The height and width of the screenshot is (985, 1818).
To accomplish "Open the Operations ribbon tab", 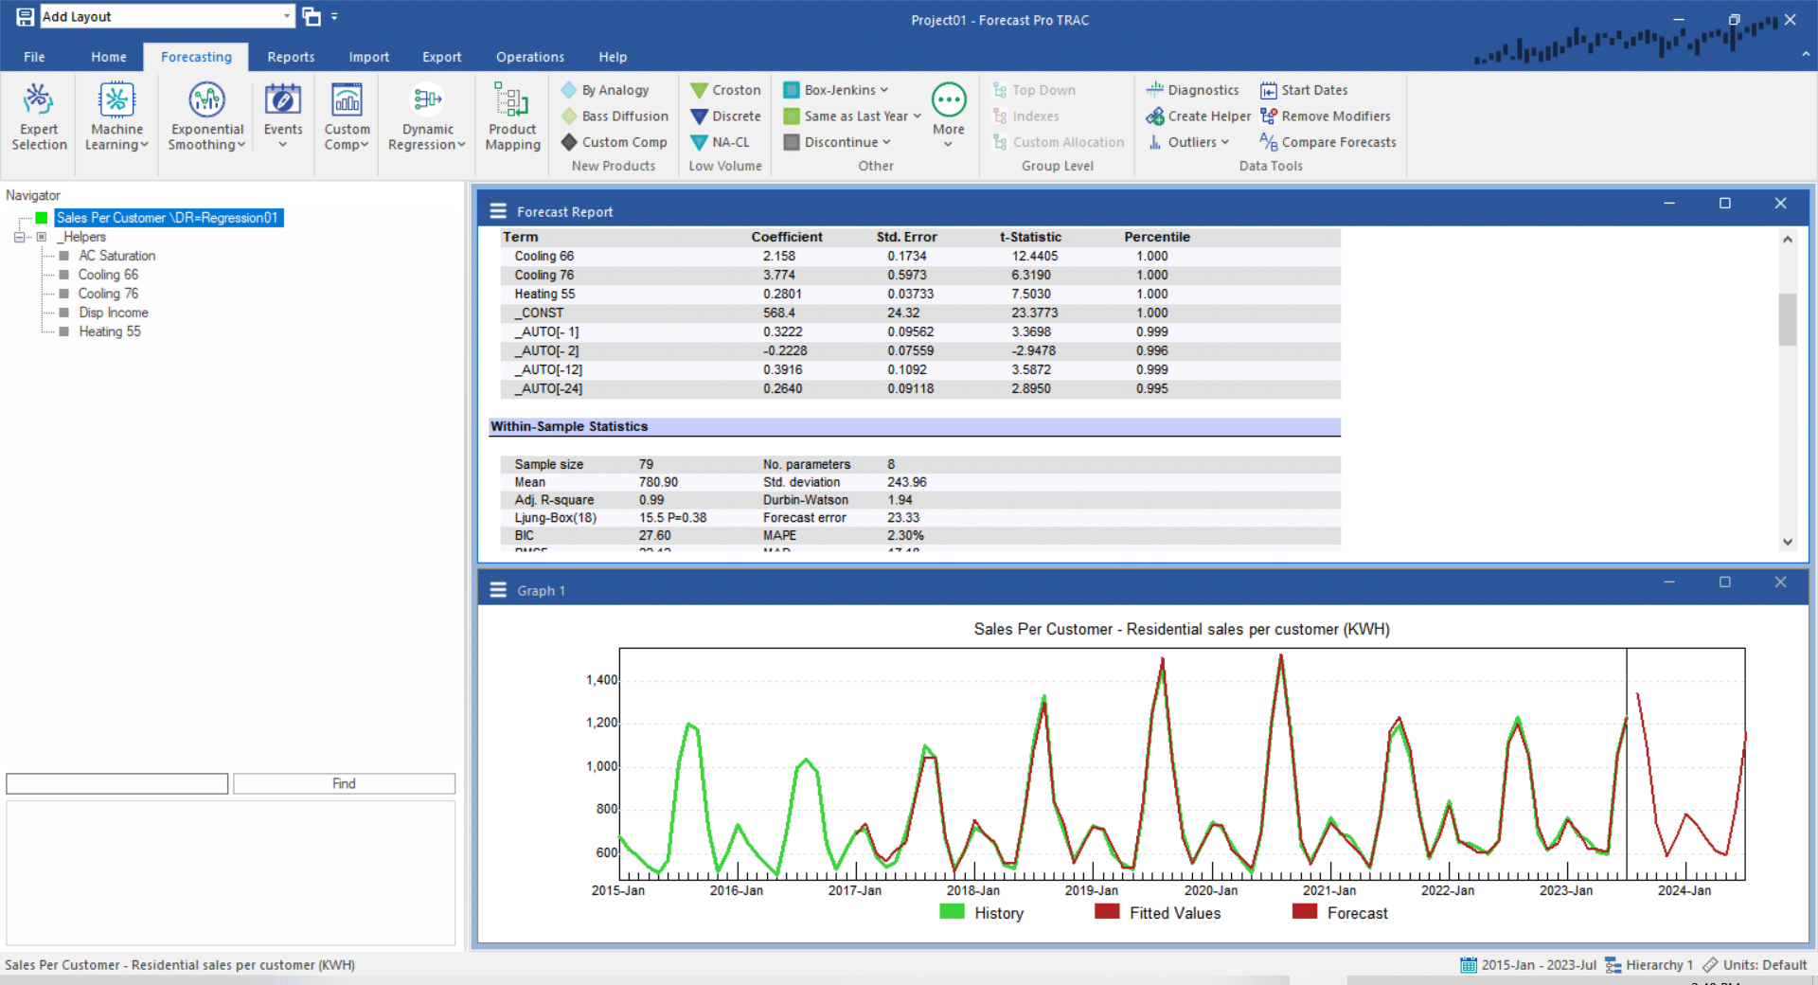I will [x=529, y=57].
